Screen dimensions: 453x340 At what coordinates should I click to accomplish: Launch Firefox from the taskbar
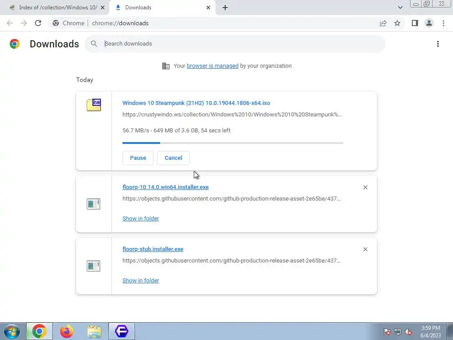[67, 331]
